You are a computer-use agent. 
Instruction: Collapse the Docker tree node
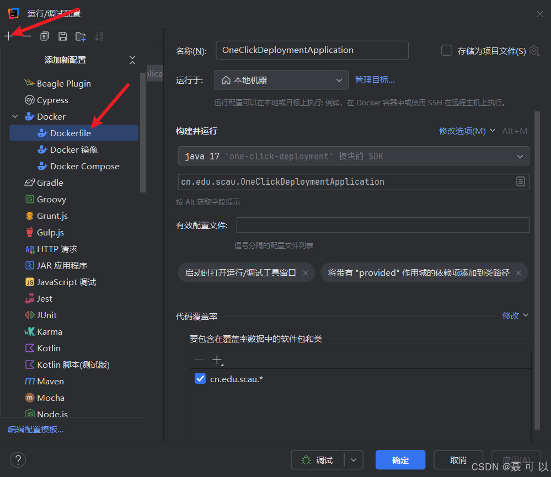[15, 116]
